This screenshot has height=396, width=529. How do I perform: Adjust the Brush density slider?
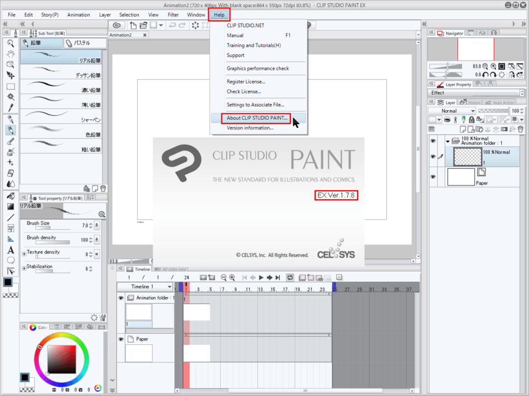point(53,243)
